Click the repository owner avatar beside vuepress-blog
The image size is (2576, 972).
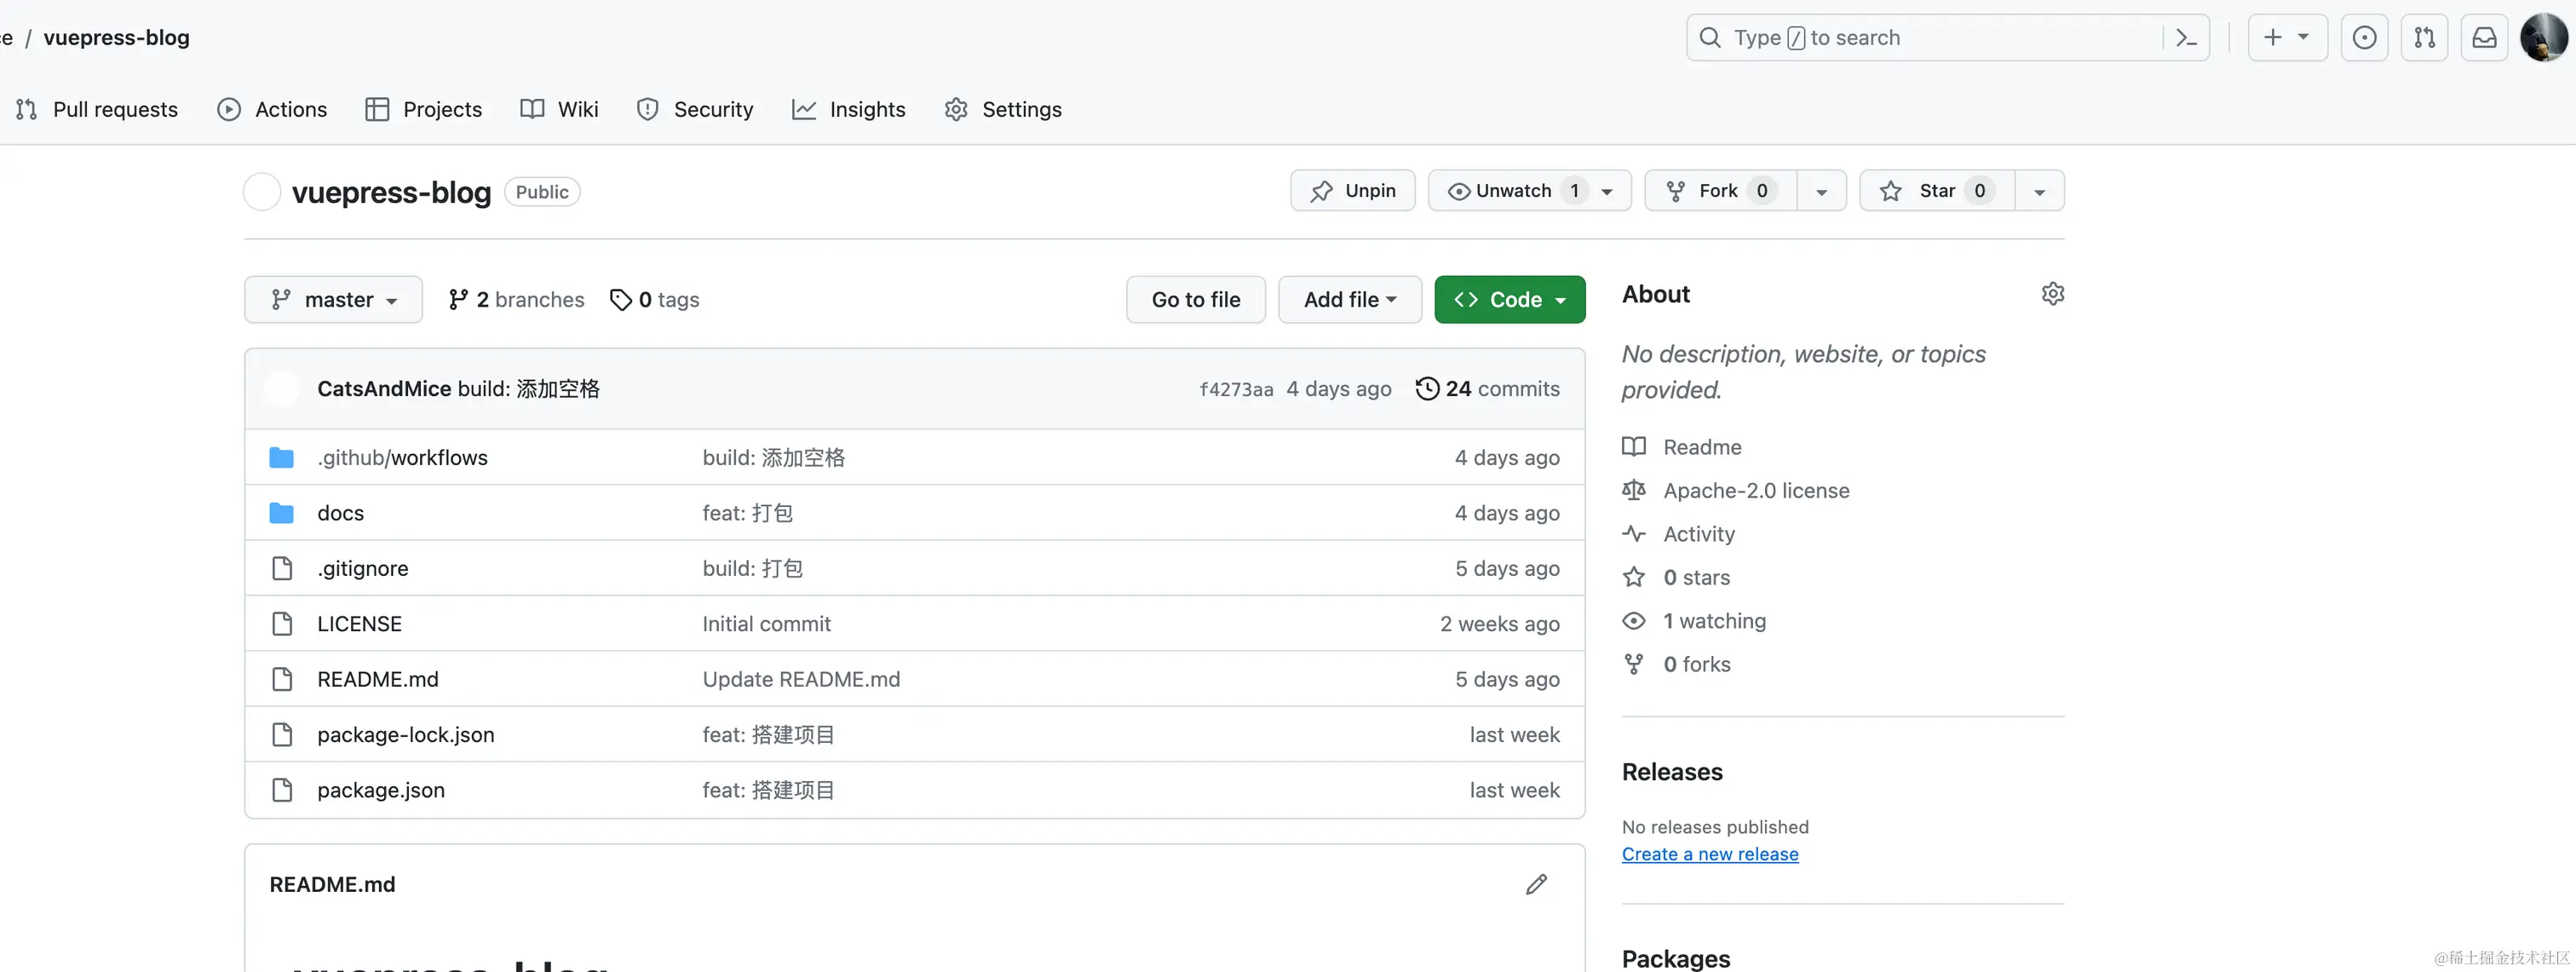point(262,192)
